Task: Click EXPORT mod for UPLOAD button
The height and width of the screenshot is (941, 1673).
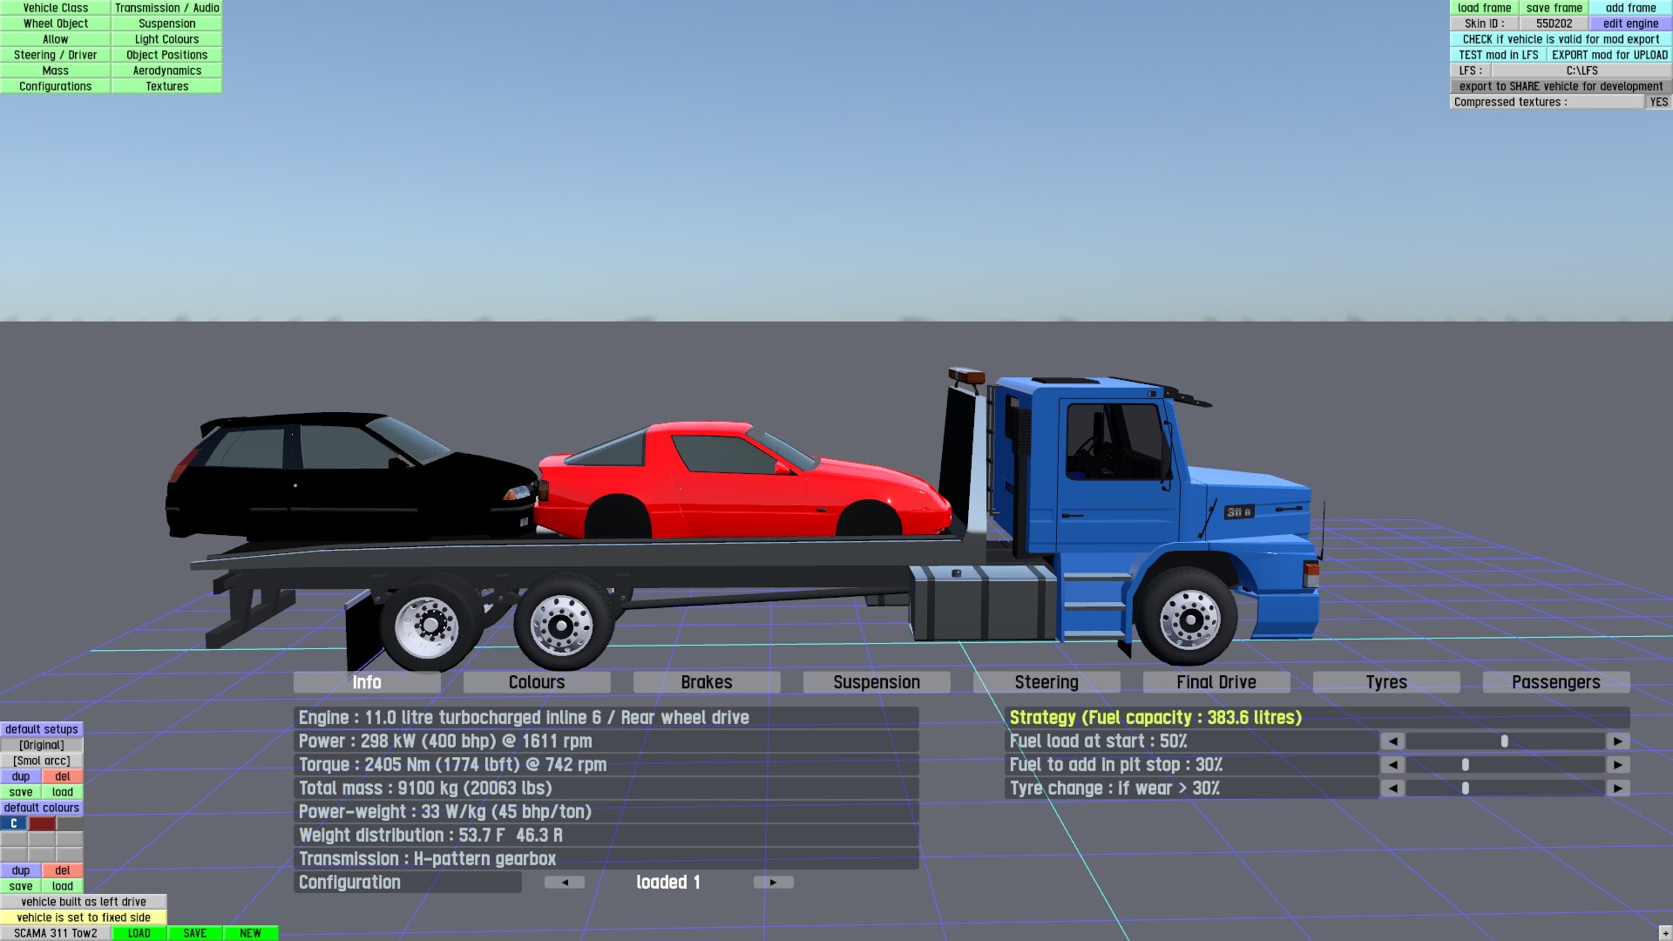Action: [1609, 55]
